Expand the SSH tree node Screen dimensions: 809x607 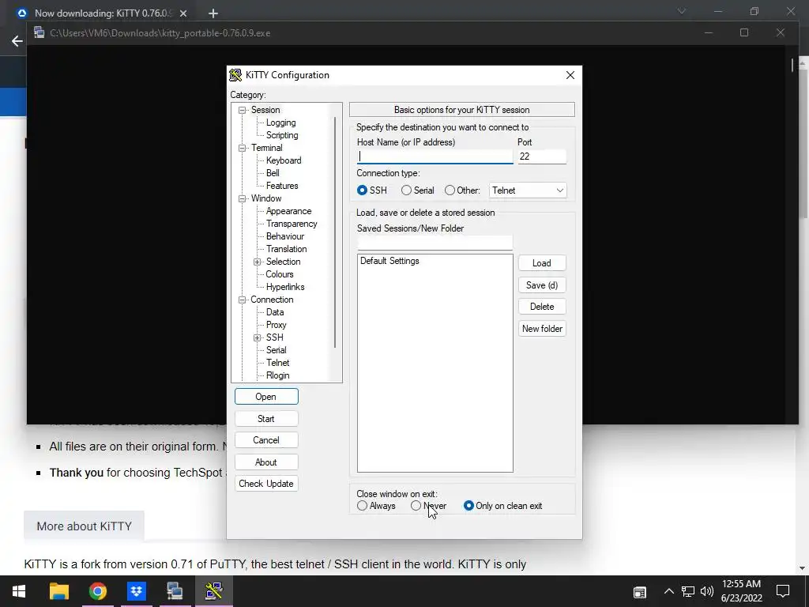pos(257,338)
